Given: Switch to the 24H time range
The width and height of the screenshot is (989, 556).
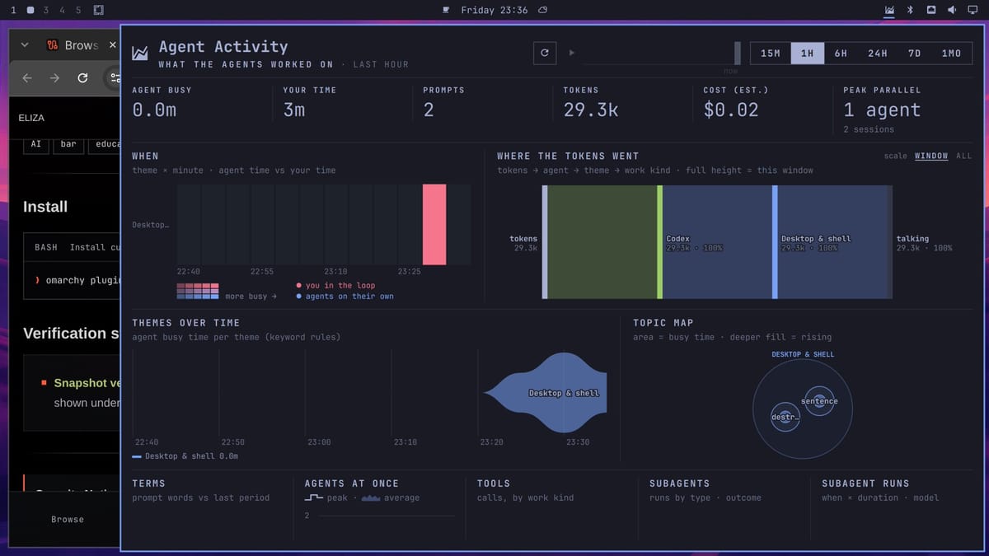Looking at the screenshot, I should coord(878,53).
